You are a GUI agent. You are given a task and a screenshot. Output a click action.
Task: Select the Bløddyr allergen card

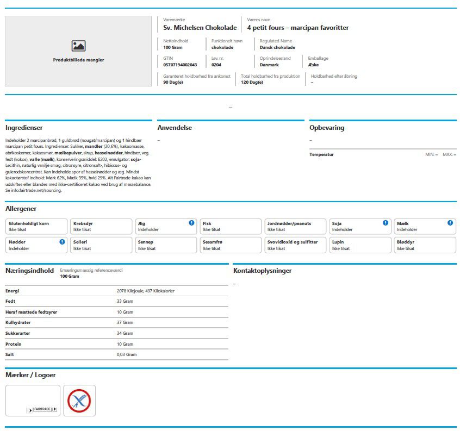[x=425, y=245]
